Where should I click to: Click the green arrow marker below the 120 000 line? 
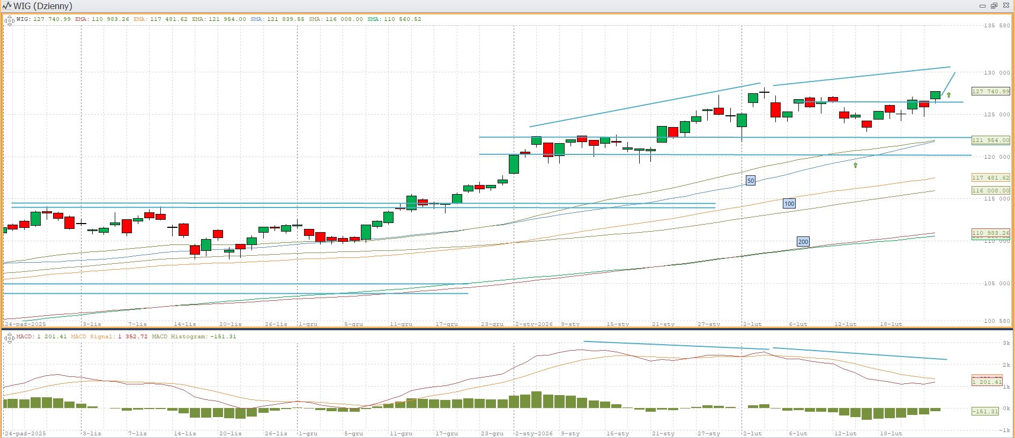[x=855, y=165]
